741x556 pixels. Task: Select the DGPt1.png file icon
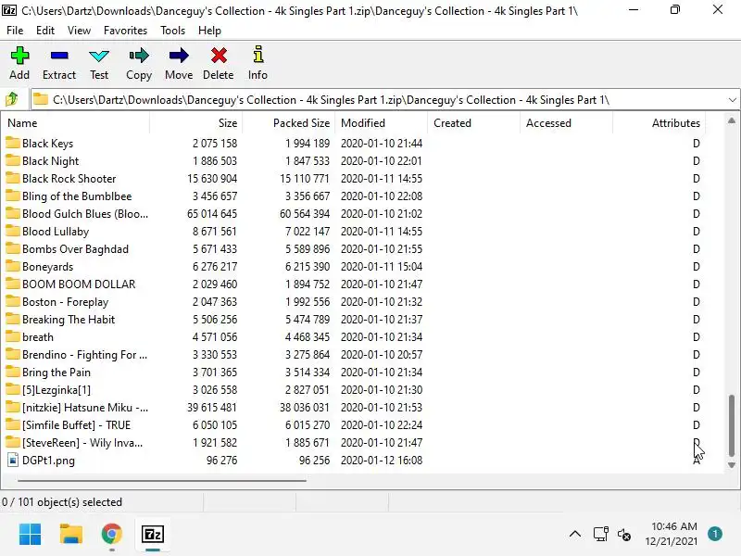[x=13, y=460]
